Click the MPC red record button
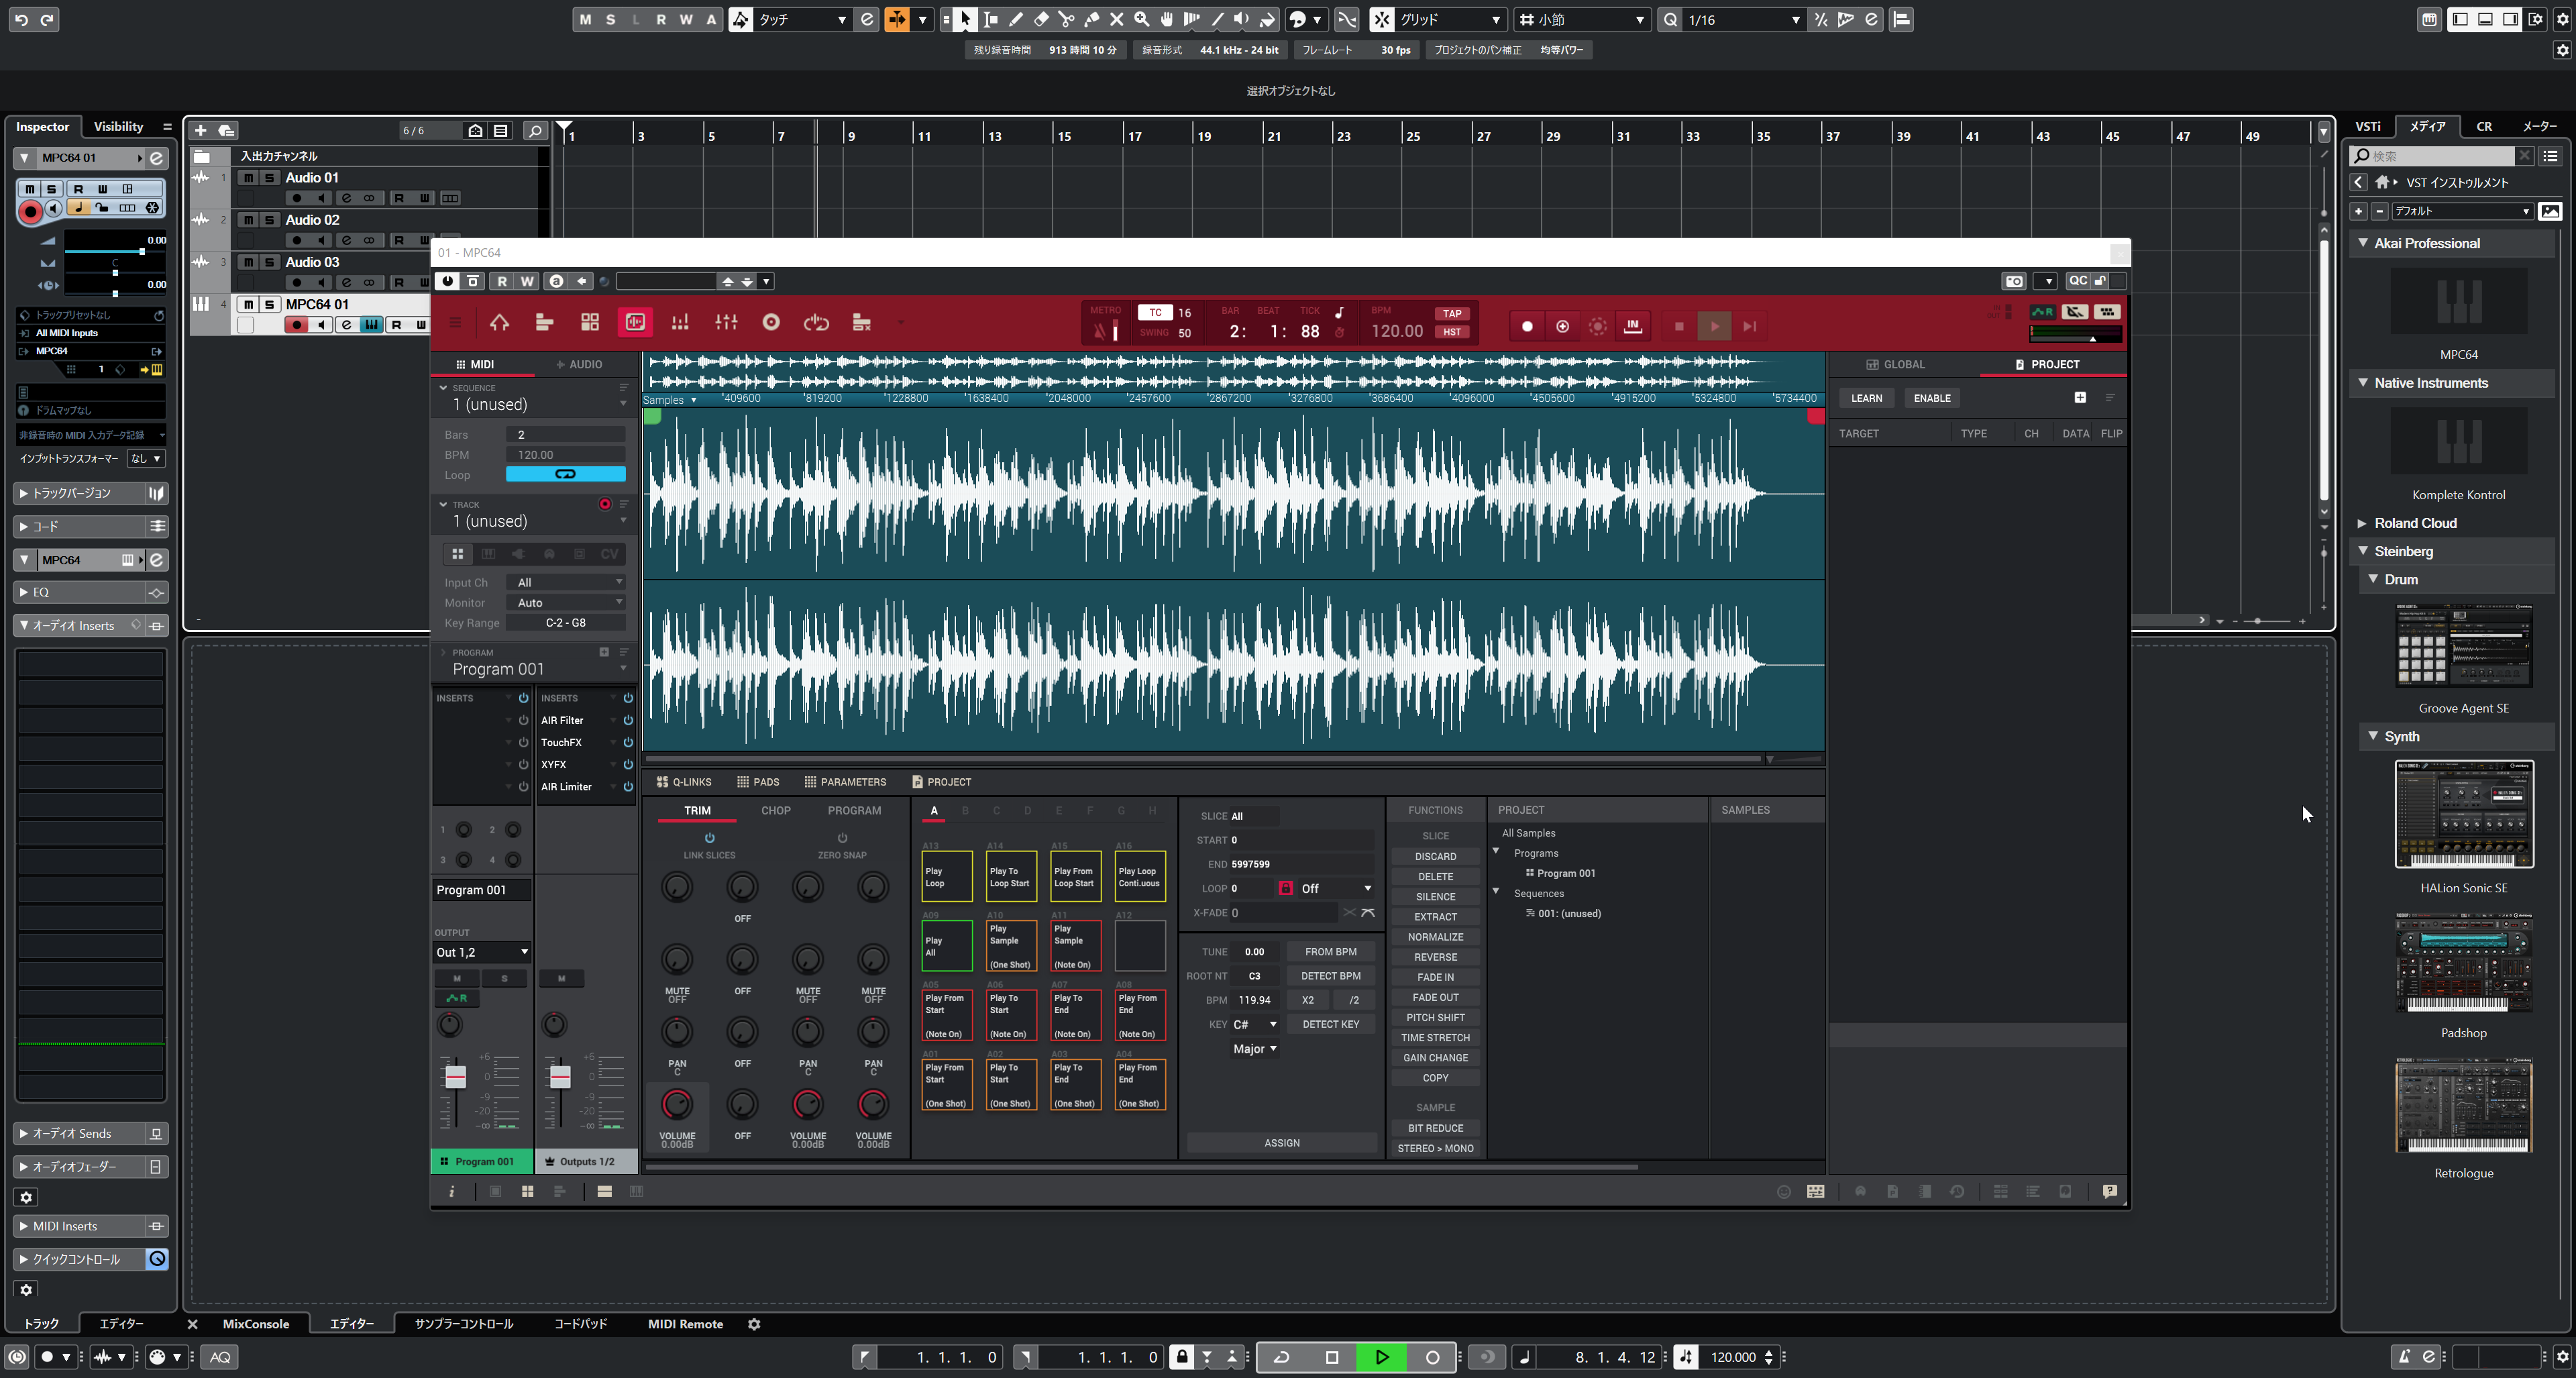The width and height of the screenshot is (2576, 1378). [x=1527, y=326]
